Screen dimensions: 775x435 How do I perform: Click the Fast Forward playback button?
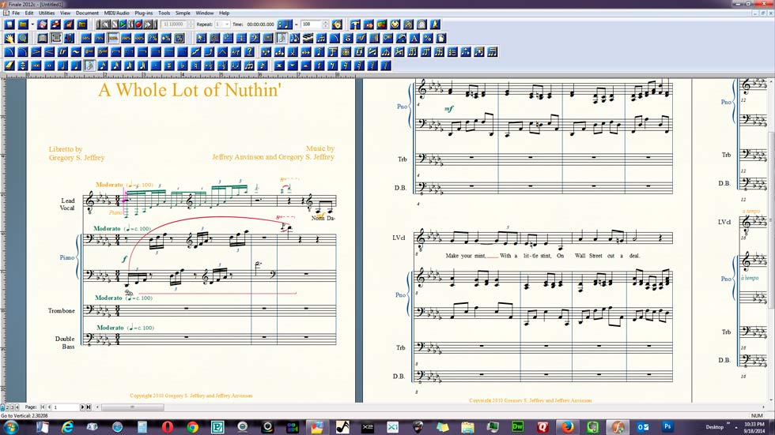point(147,24)
